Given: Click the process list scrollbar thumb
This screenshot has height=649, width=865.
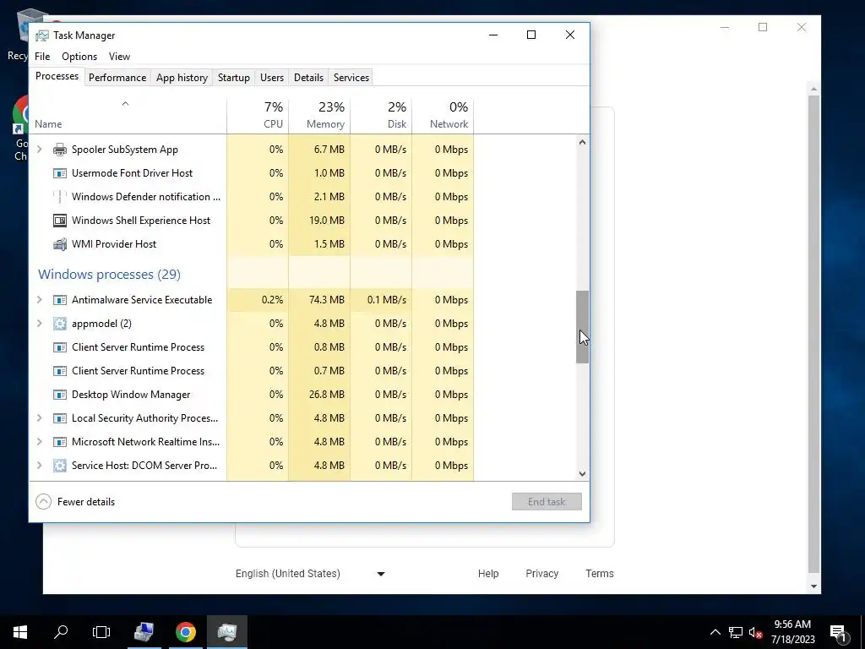Looking at the screenshot, I should click(x=583, y=327).
